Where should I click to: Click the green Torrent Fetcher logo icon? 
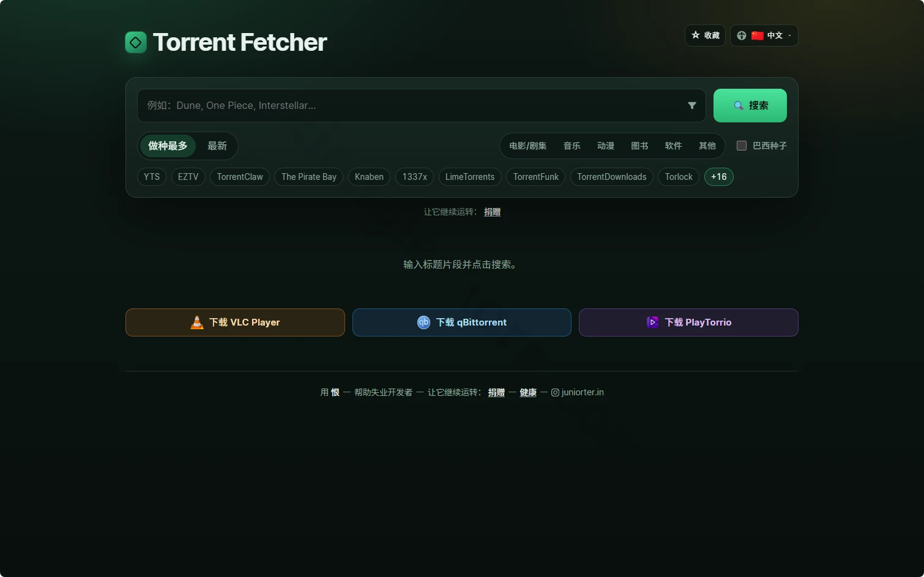136,42
